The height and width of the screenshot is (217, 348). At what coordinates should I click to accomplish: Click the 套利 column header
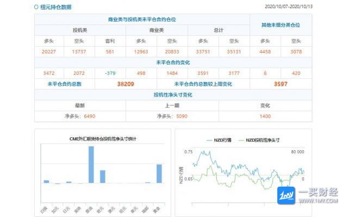110,41
